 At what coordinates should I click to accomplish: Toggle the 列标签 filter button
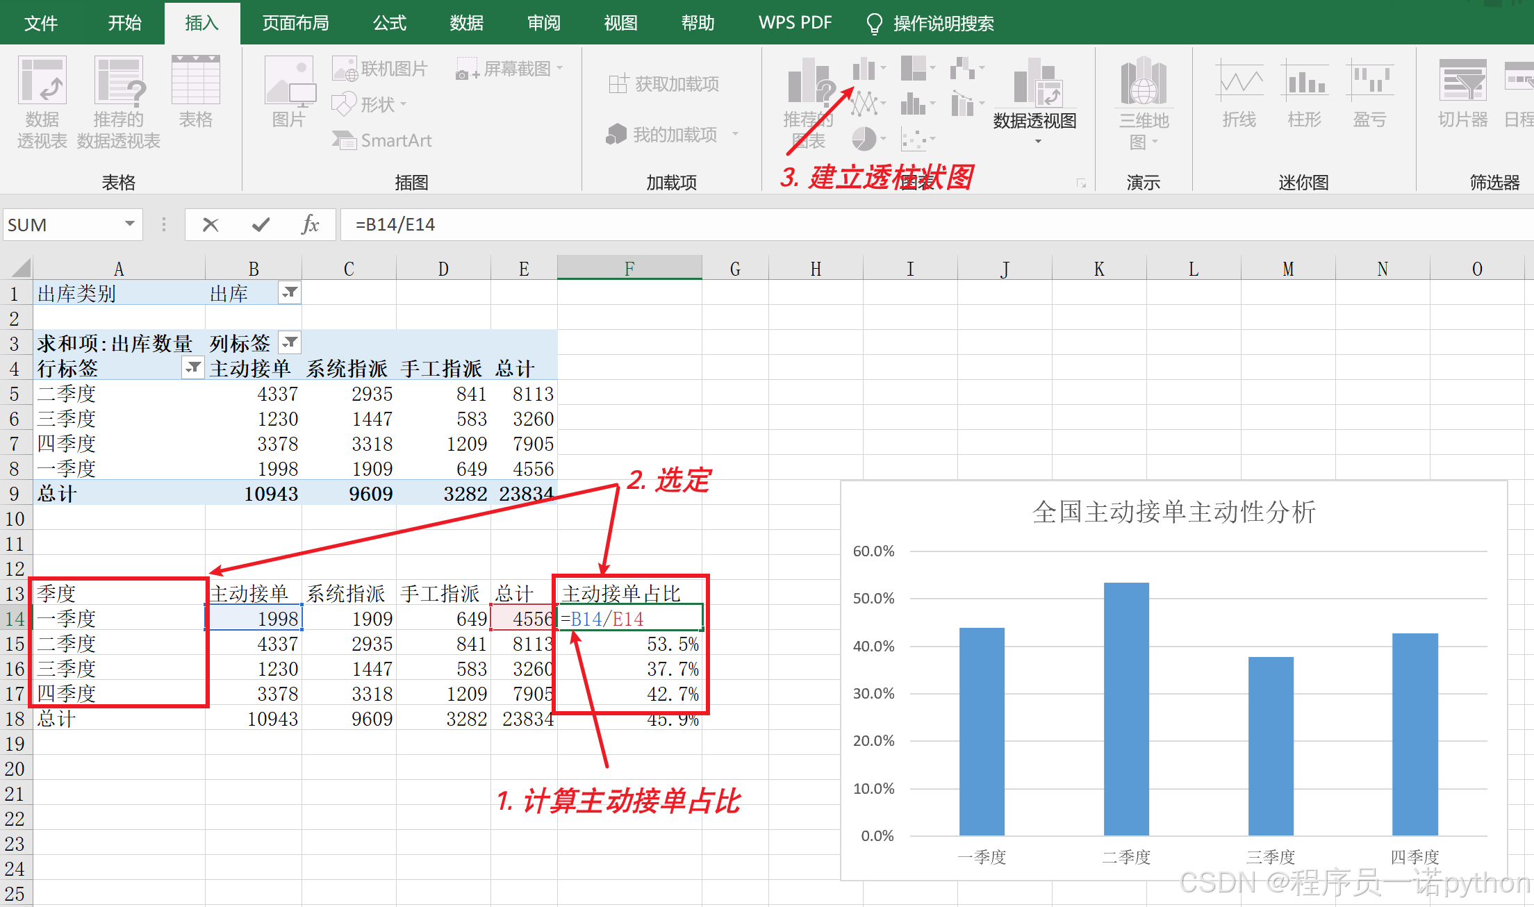pos(290,342)
